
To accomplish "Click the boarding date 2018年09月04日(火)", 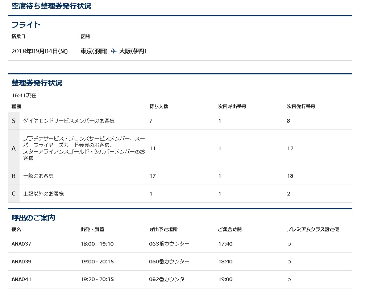I will tap(40, 52).
